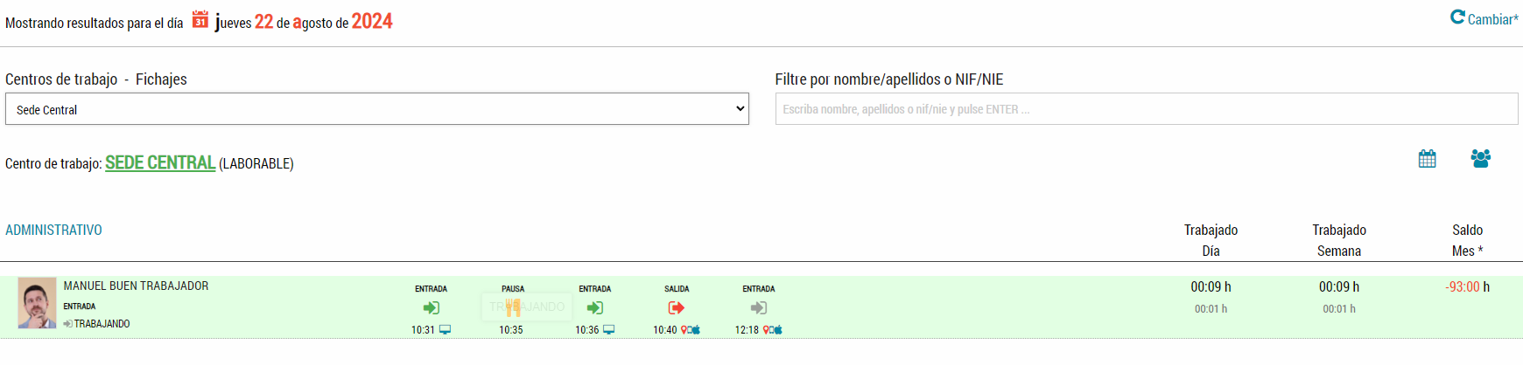Click the Cambiar refresh link
Image resolution: width=1523 pixels, height=365 pixels.
(x=1484, y=18)
